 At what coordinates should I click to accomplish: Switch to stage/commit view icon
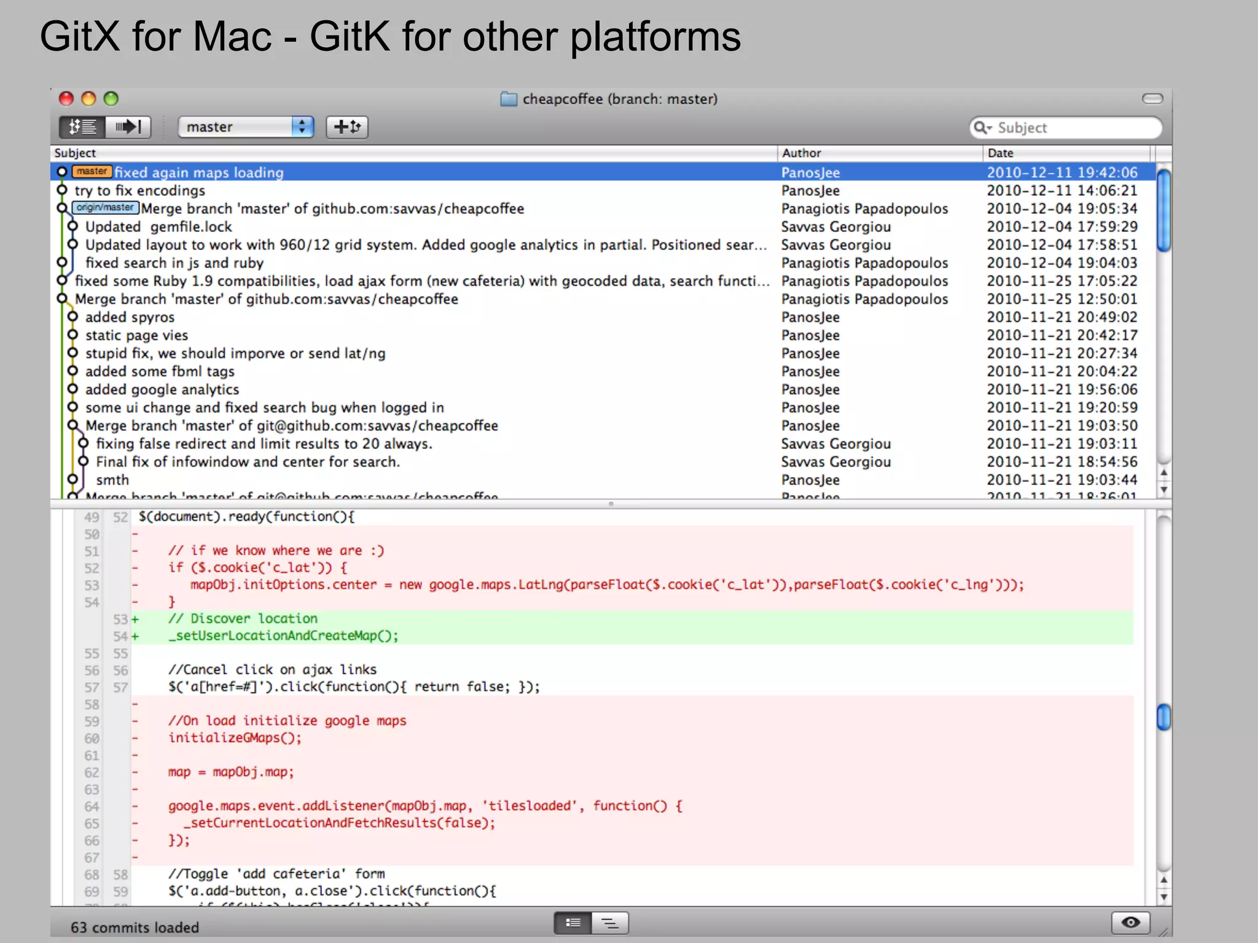[x=128, y=127]
